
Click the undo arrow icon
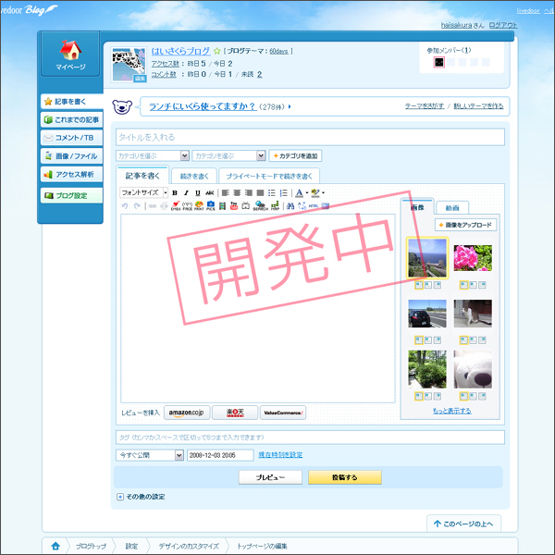coord(125,206)
